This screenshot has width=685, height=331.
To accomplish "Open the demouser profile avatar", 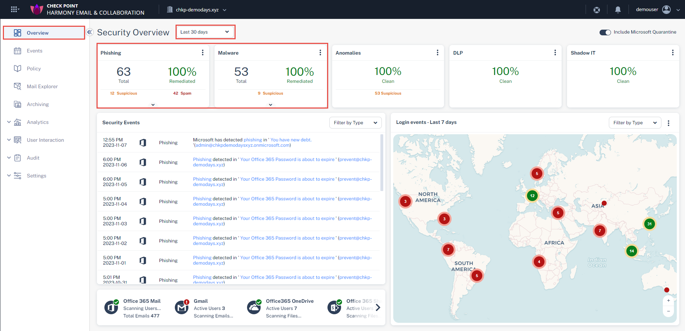I will pos(666,10).
